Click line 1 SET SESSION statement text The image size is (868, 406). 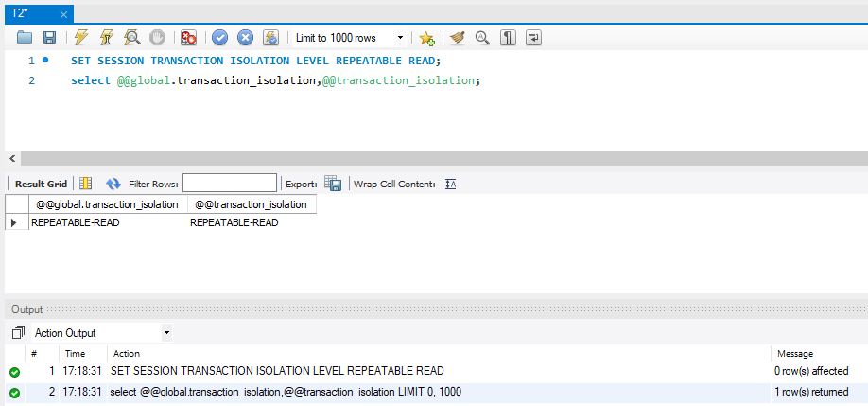[x=255, y=61]
